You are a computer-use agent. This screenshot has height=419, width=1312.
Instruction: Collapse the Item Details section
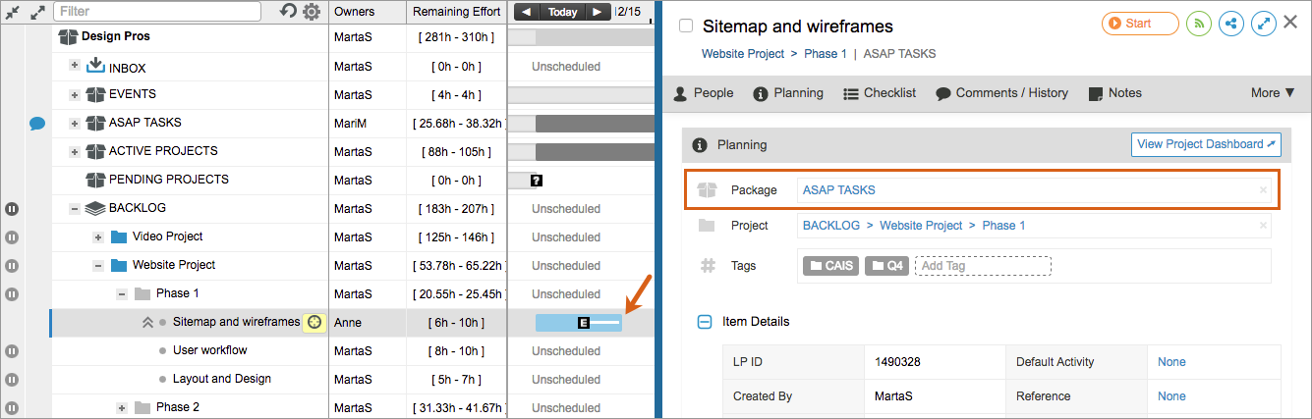click(x=704, y=322)
